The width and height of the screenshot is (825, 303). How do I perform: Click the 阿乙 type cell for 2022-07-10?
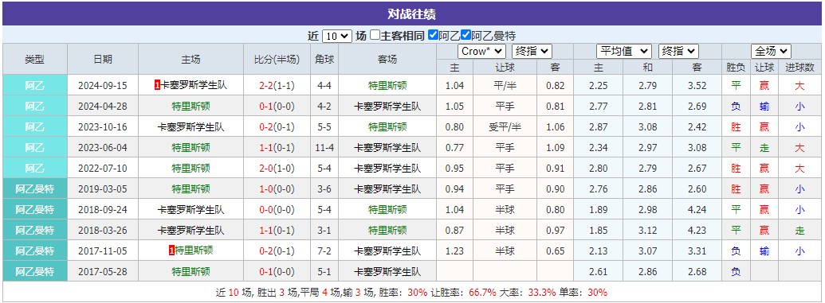coord(35,169)
